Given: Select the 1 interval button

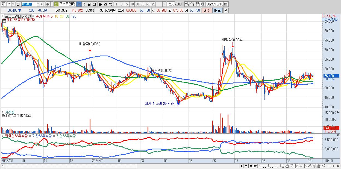Looking at the screenshot, I should (116, 4).
